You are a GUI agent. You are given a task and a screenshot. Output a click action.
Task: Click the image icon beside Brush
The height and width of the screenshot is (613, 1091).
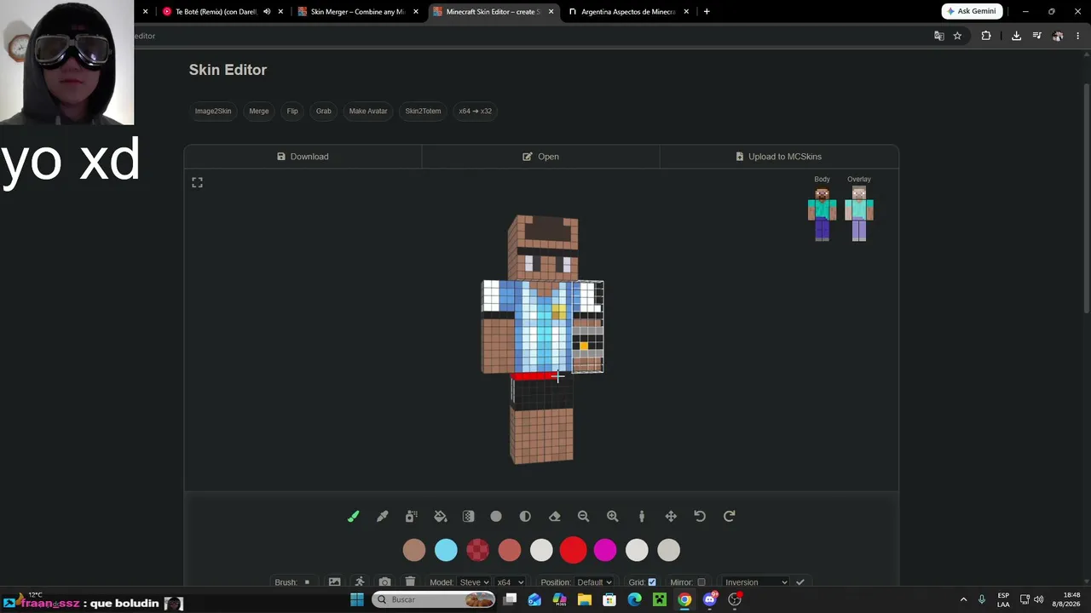tap(334, 582)
